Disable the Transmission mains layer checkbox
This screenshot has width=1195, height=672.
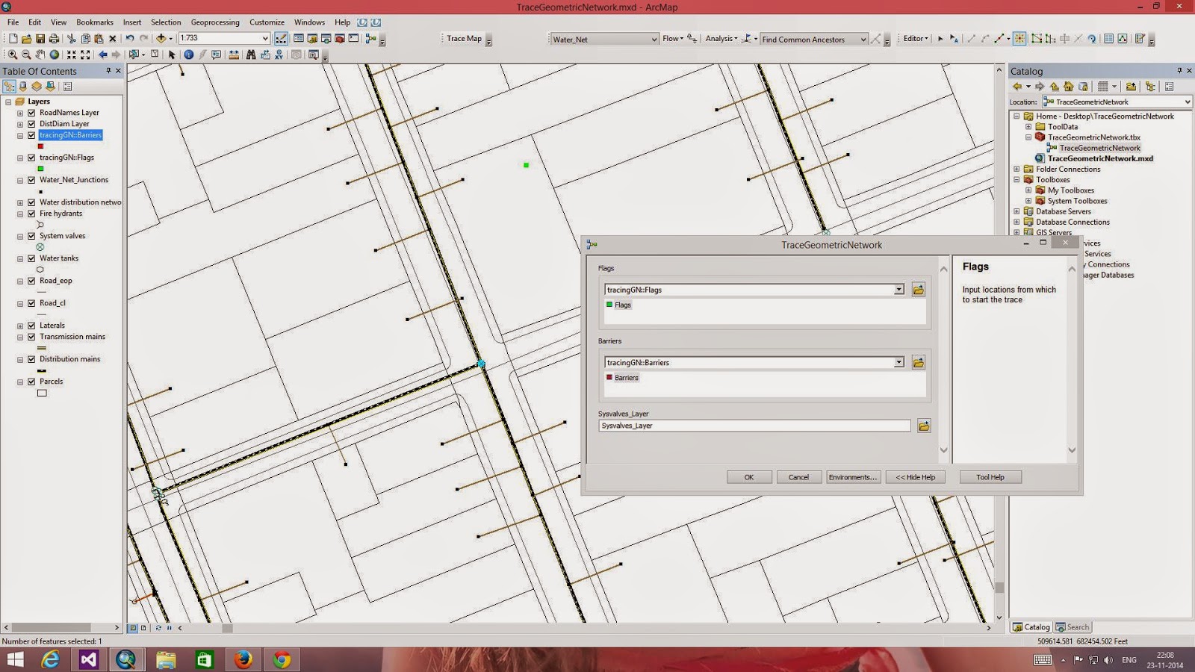pos(31,337)
